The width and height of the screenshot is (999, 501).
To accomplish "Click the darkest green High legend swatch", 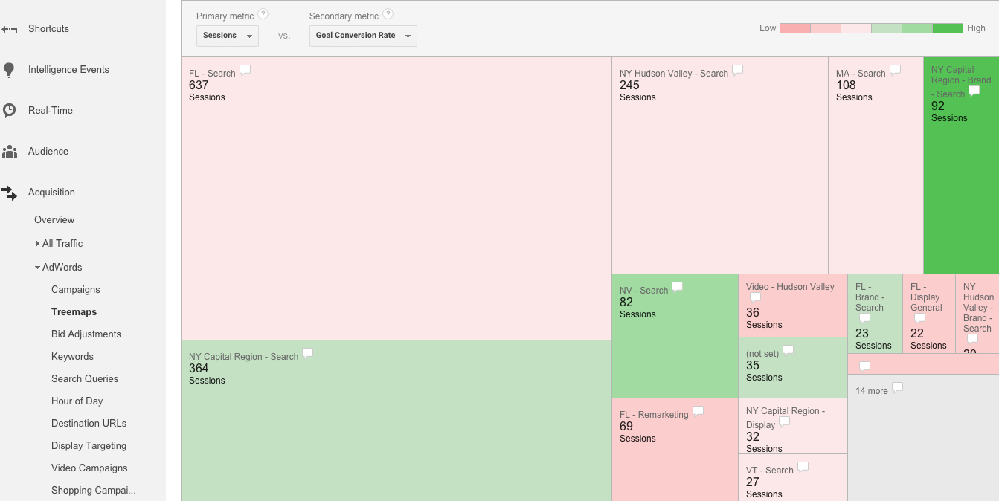I will click(947, 28).
